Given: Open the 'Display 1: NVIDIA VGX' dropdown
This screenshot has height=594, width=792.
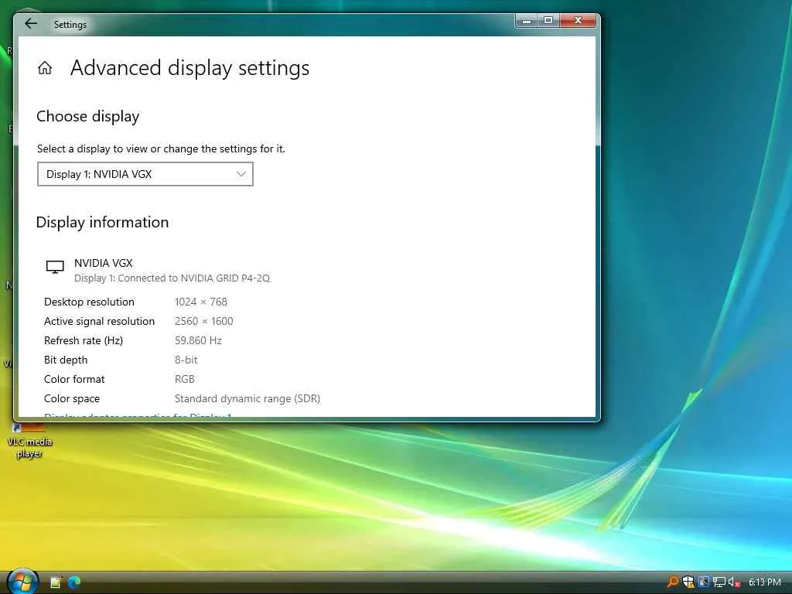Looking at the screenshot, I should pos(145,174).
